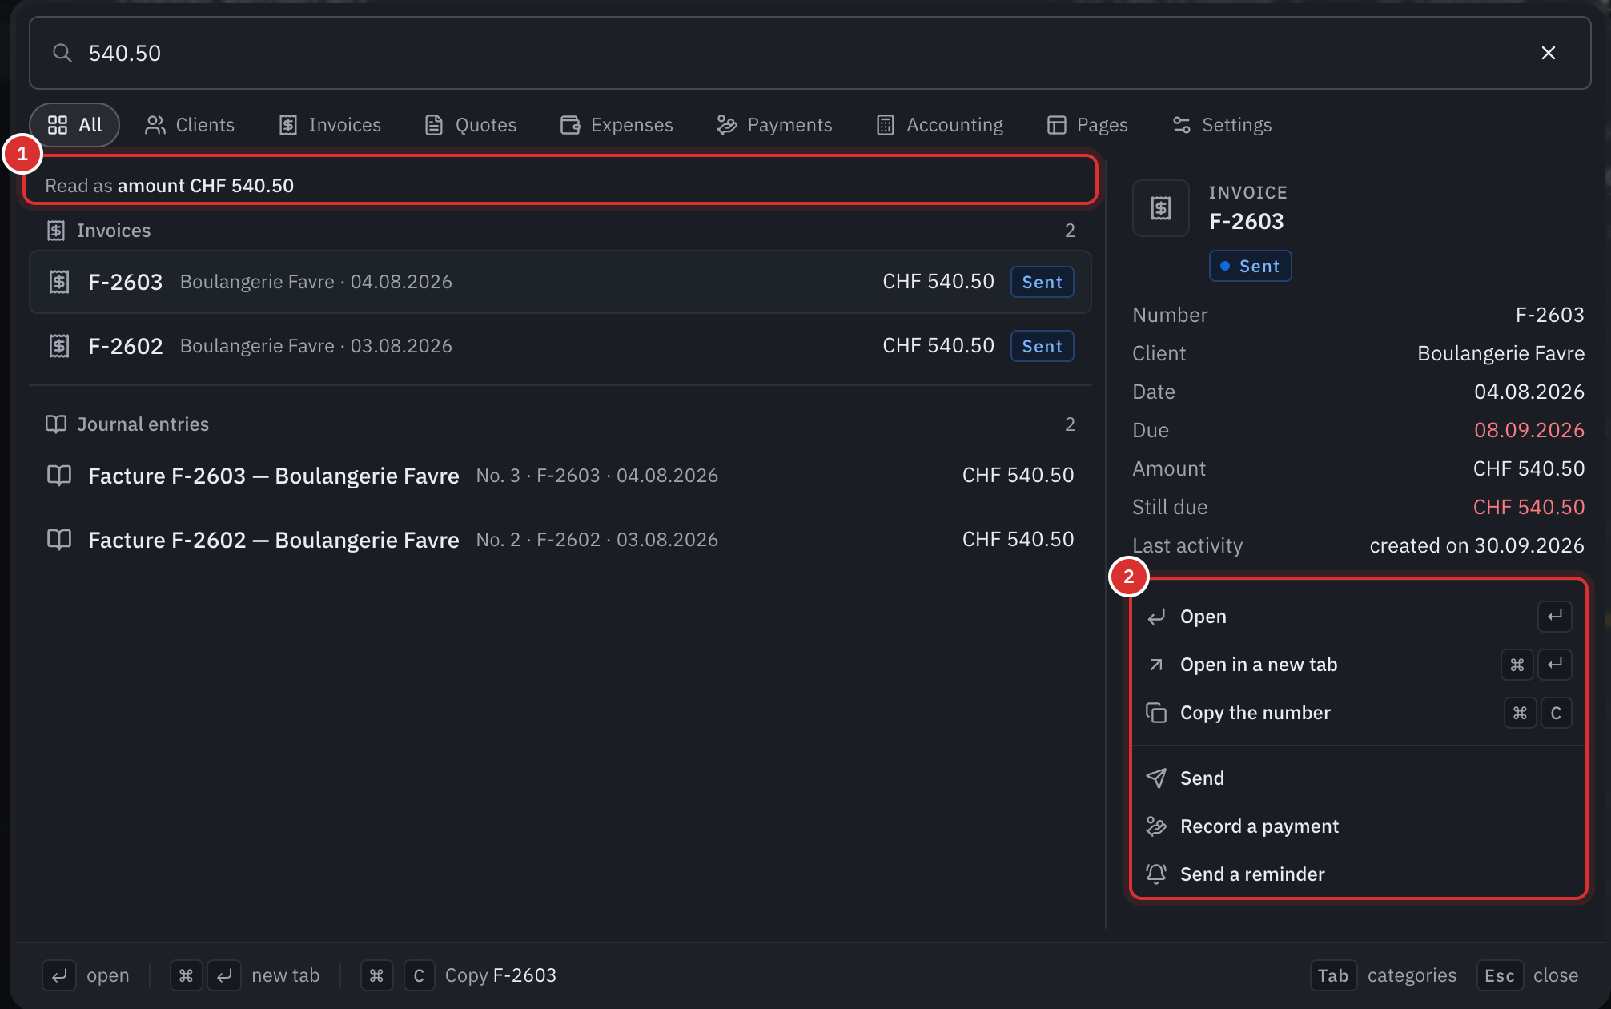Click the bell icon for Send a reminder

(x=1156, y=874)
